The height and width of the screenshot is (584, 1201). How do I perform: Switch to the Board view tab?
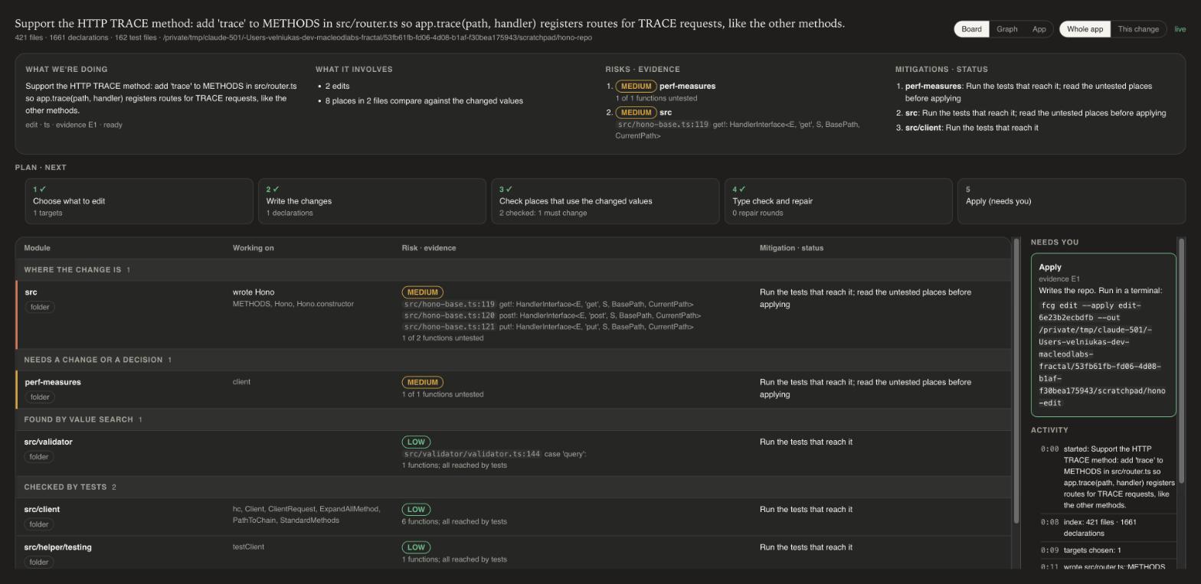tap(971, 29)
